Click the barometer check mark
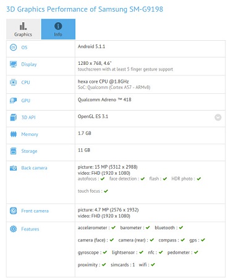The image size is (228, 278). point(148,227)
